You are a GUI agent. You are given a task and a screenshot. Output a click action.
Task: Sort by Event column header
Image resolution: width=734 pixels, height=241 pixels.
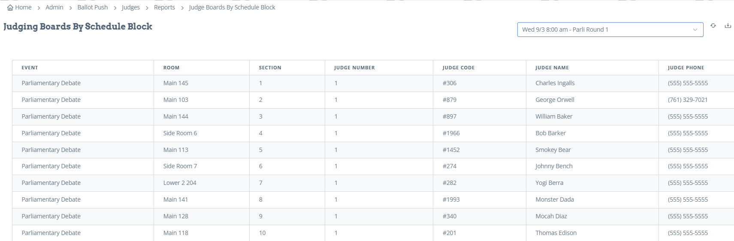coord(30,68)
